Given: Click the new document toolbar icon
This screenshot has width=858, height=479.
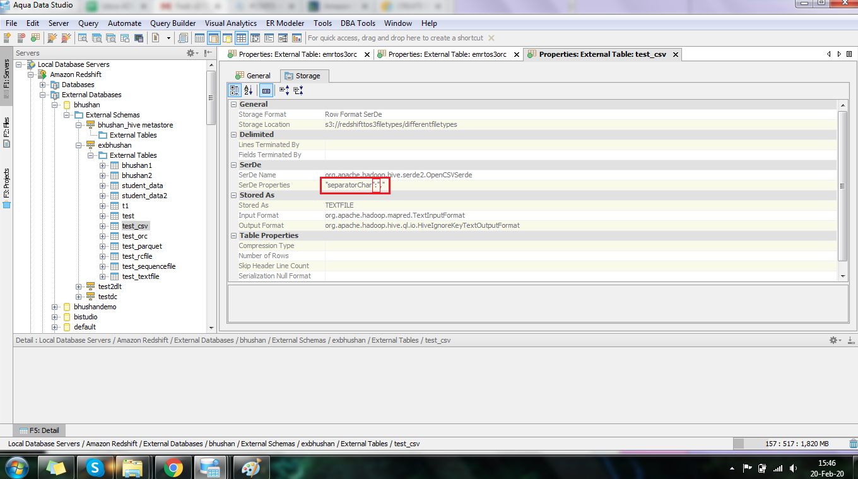Looking at the screenshot, I should tap(155, 38).
